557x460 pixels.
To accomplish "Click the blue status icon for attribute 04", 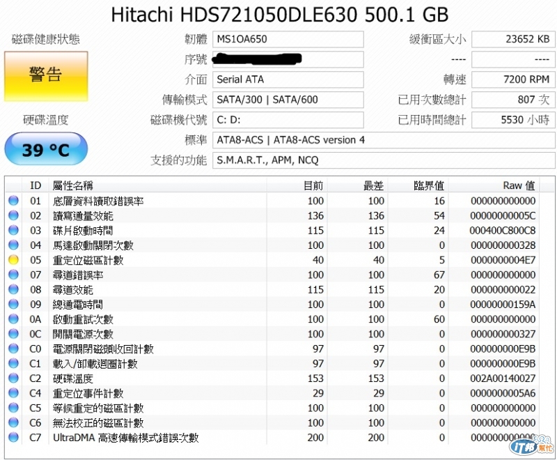I will (x=13, y=245).
